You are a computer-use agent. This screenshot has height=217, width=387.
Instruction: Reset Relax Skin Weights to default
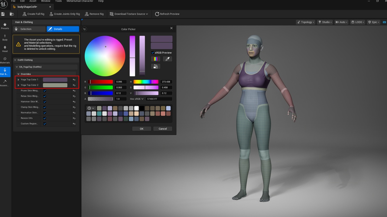pos(74,96)
